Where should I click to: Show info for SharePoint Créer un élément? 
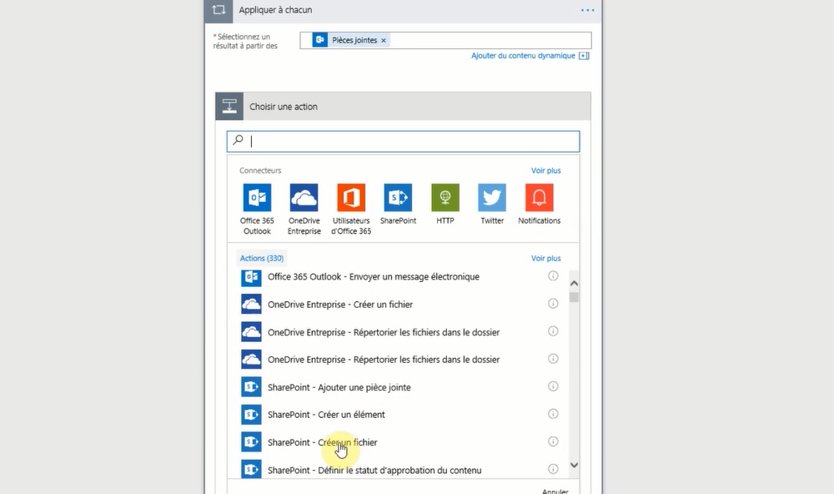553,414
